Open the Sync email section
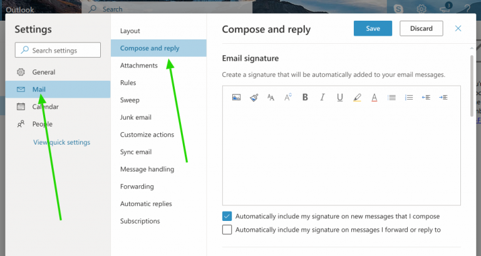 coord(158,151)
